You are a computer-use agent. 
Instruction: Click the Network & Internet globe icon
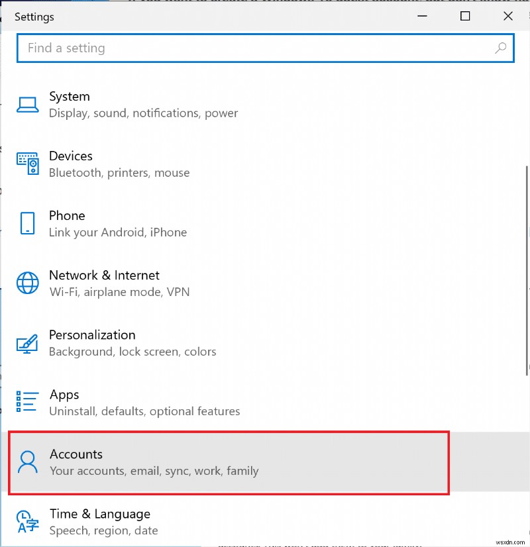click(27, 283)
